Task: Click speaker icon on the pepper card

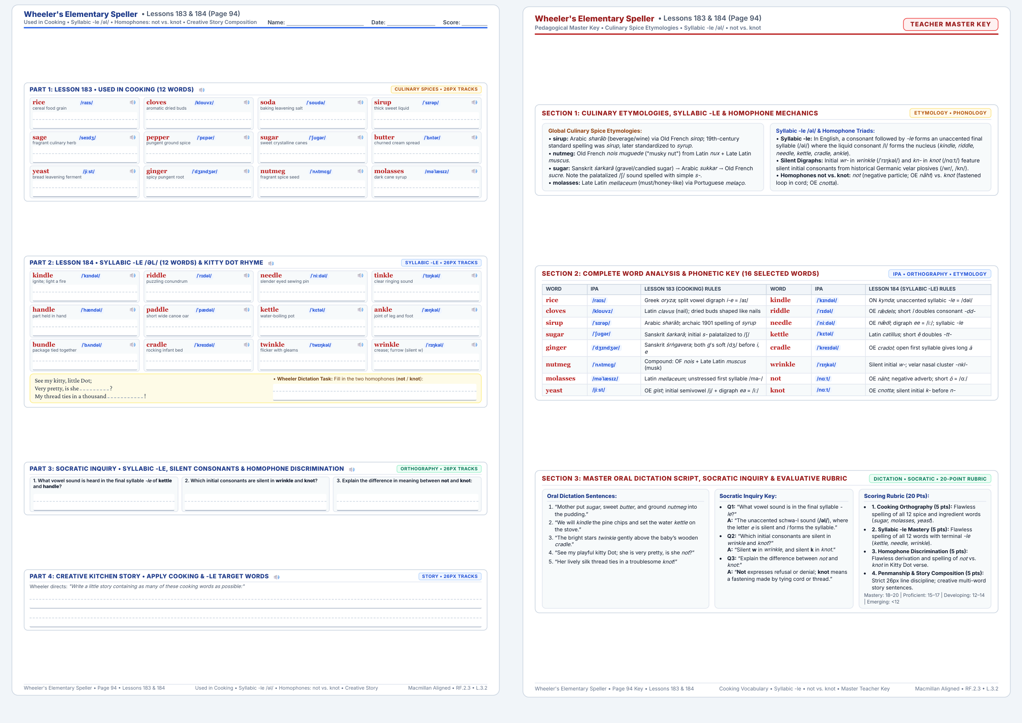Action: tap(246, 137)
